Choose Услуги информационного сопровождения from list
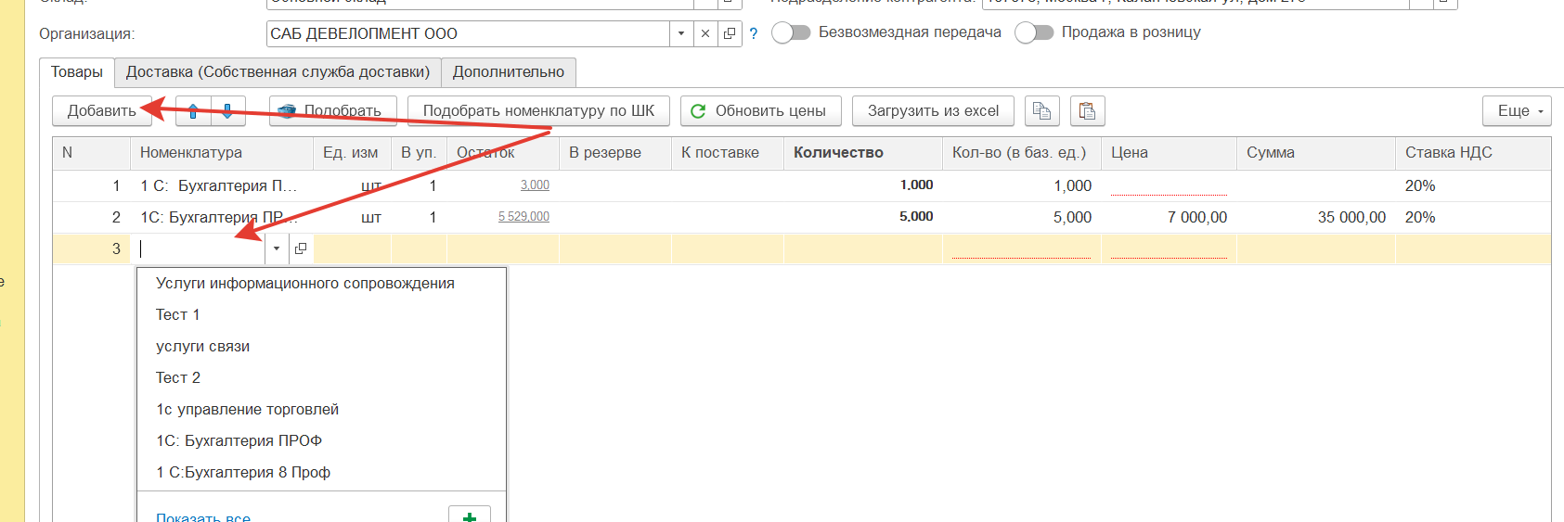Screen dimensions: 1564x522 (x=305, y=284)
